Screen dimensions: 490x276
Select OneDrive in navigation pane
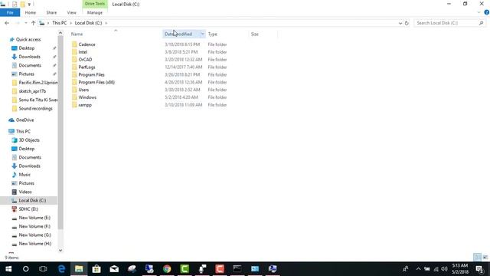click(x=24, y=120)
